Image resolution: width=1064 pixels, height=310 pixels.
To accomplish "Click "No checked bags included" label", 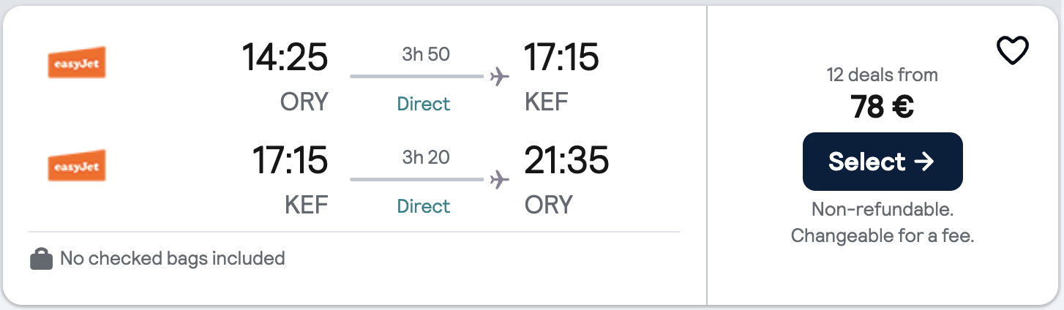I will click(x=172, y=258).
